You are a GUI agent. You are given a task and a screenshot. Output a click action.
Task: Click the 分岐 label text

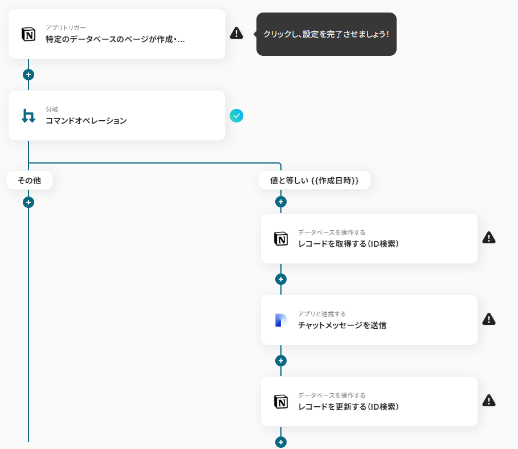(52, 109)
